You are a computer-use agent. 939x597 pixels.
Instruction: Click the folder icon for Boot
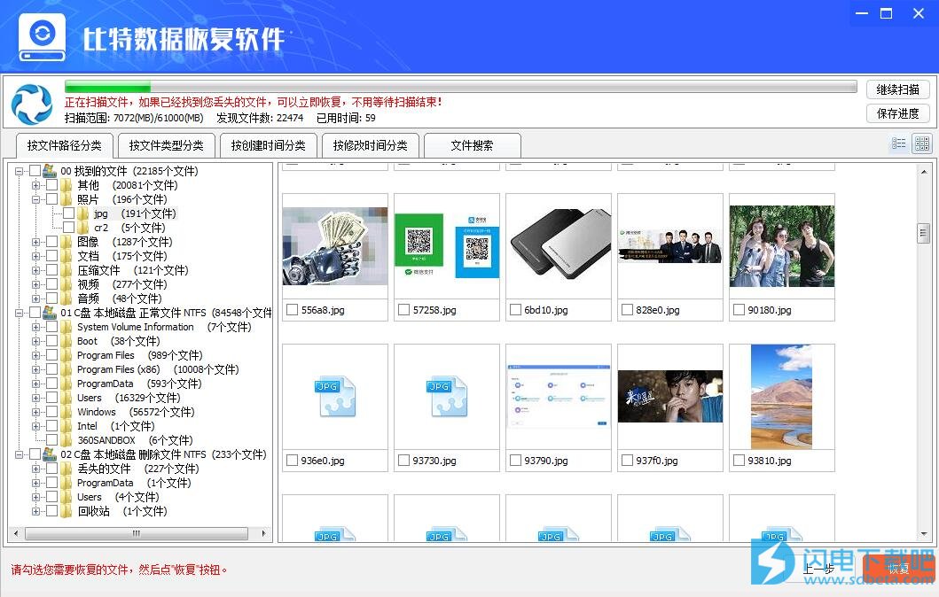click(67, 341)
